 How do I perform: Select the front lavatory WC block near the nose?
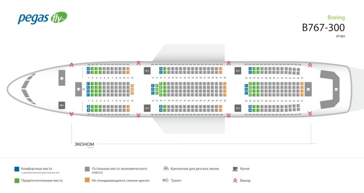click(x=62, y=105)
